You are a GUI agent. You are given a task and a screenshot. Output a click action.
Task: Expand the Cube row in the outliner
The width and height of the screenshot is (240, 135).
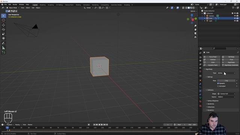click(205, 18)
